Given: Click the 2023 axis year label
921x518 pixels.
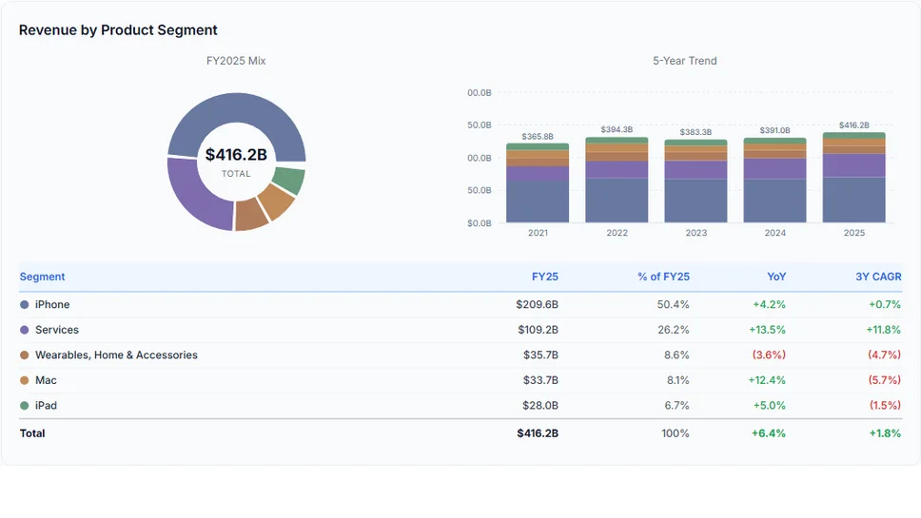Looking at the screenshot, I should (x=696, y=233).
